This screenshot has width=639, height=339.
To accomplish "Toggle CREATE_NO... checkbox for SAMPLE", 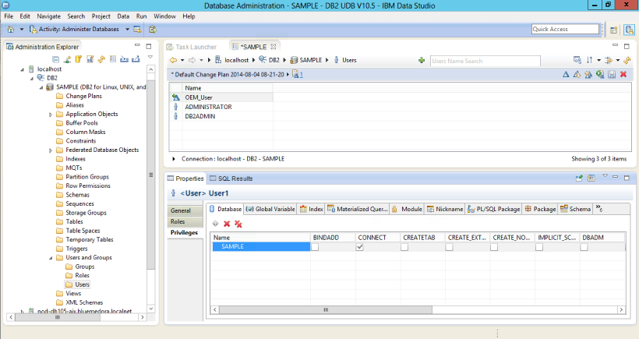I will coord(494,247).
